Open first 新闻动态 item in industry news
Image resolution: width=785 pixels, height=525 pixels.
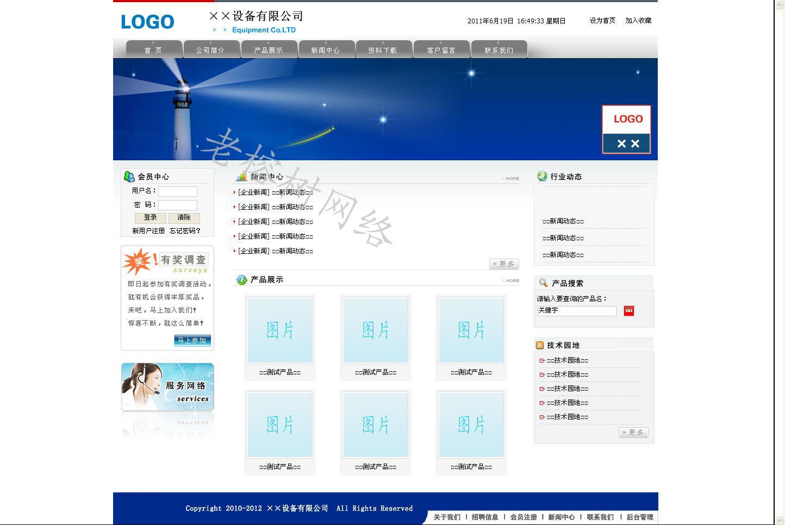coord(563,221)
